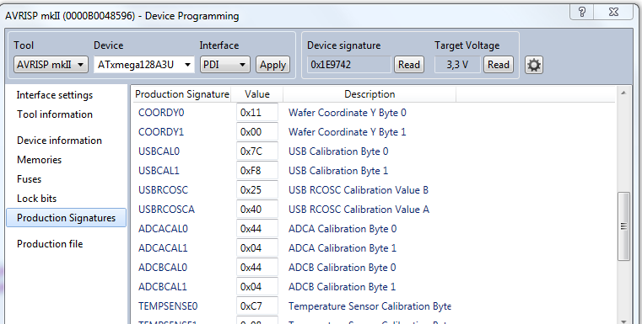Select Tool information in sidebar
The height and width of the screenshot is (324, 642).
[55, 114]
